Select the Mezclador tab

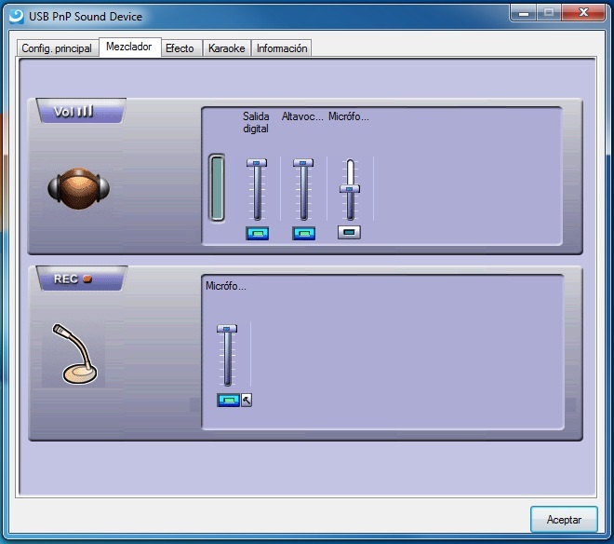[129, 48]
